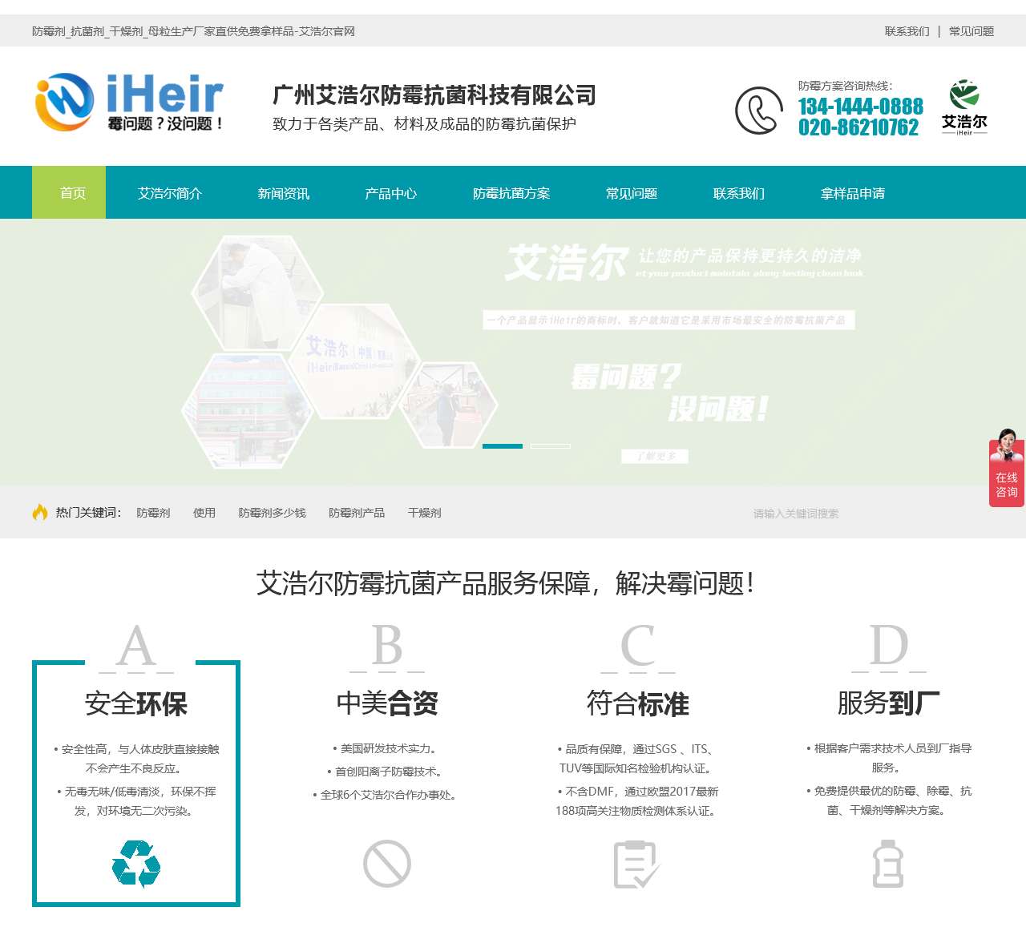This screenshot has width=1026, height=935.
Task: Click the 联系我们 link in top bar
Action: [x=907, y=31]
